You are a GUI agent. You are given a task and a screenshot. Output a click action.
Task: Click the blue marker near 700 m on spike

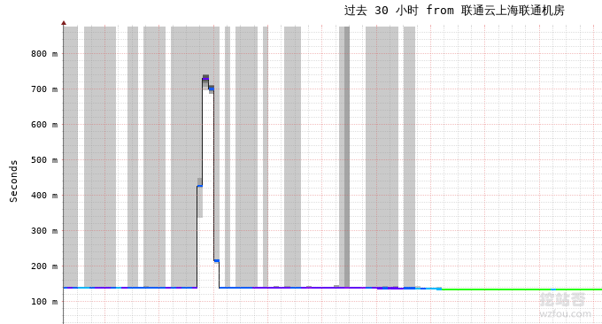pyautogui.click(x=212, y=89)
